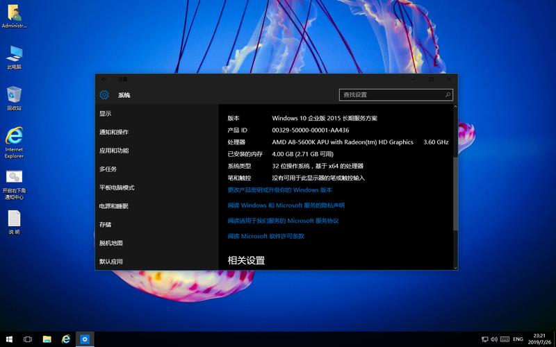Viewport: 556px width, 347px height.
Task: Open the Windows and Microsoft privacy statement link
Action: (x=286, y=205)
